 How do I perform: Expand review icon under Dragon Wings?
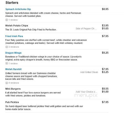pyautogui.click(x=7, y=63)
